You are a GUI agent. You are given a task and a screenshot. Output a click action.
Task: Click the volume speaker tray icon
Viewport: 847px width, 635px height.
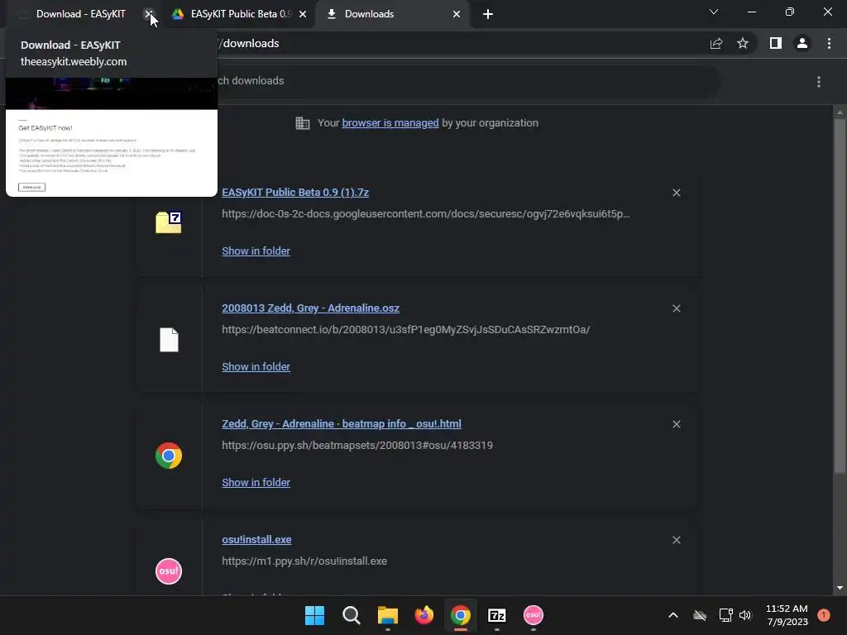click(x=745, y=615)
